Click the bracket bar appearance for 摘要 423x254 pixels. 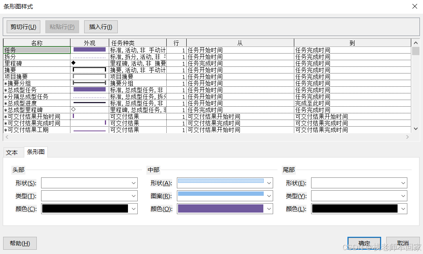[x=90, y=70]
